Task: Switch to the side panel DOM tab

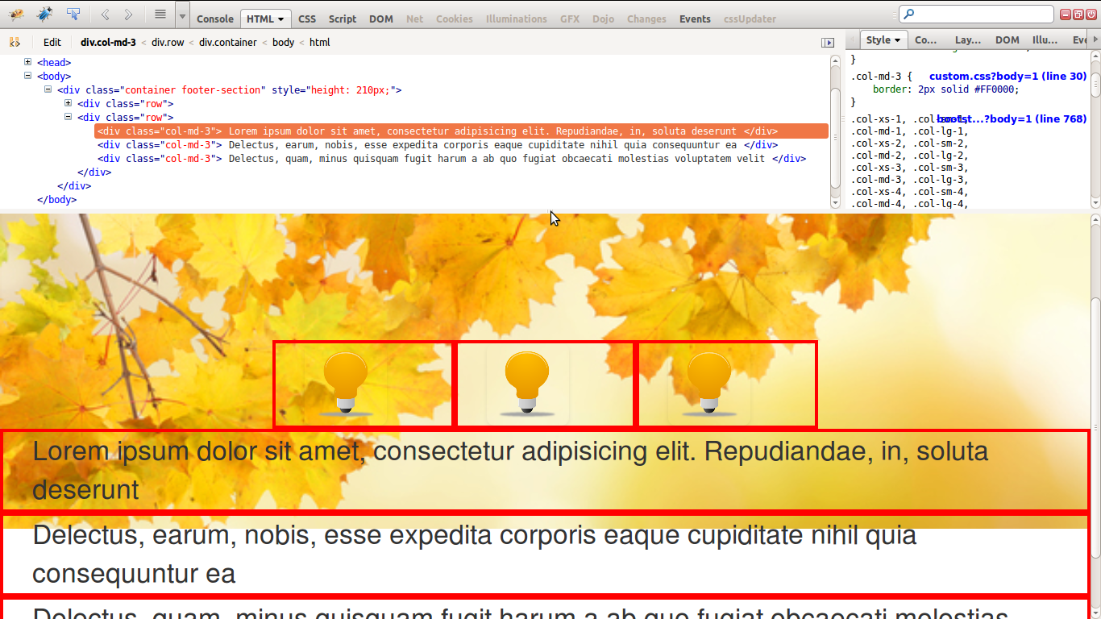Action: tap(1008, 39)
